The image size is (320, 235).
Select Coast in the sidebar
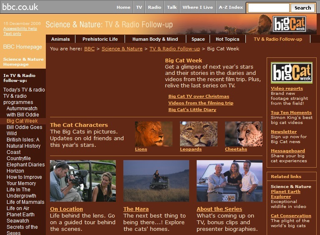point(13,152)
